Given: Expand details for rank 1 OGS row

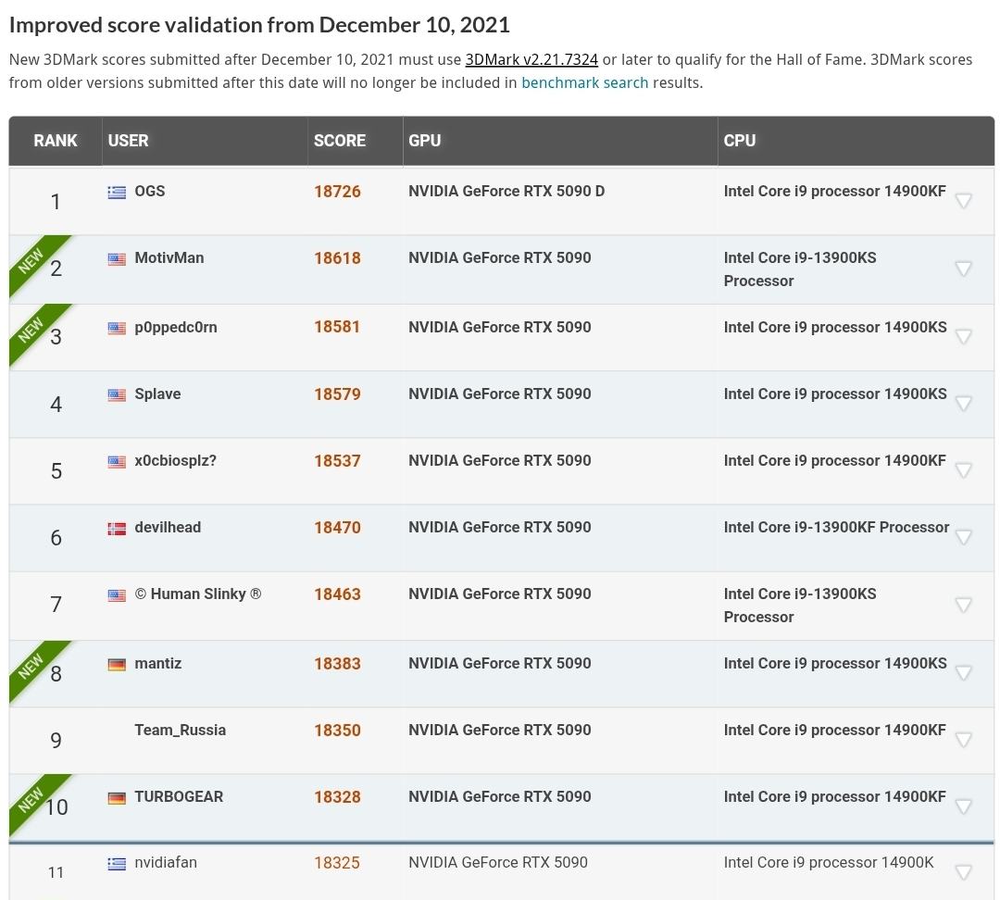Looking at the screenshot, I should coord(963,201).
